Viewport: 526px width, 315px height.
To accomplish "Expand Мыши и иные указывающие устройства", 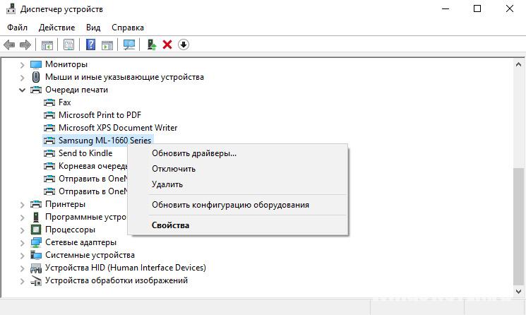I will [x=22, y=78].
